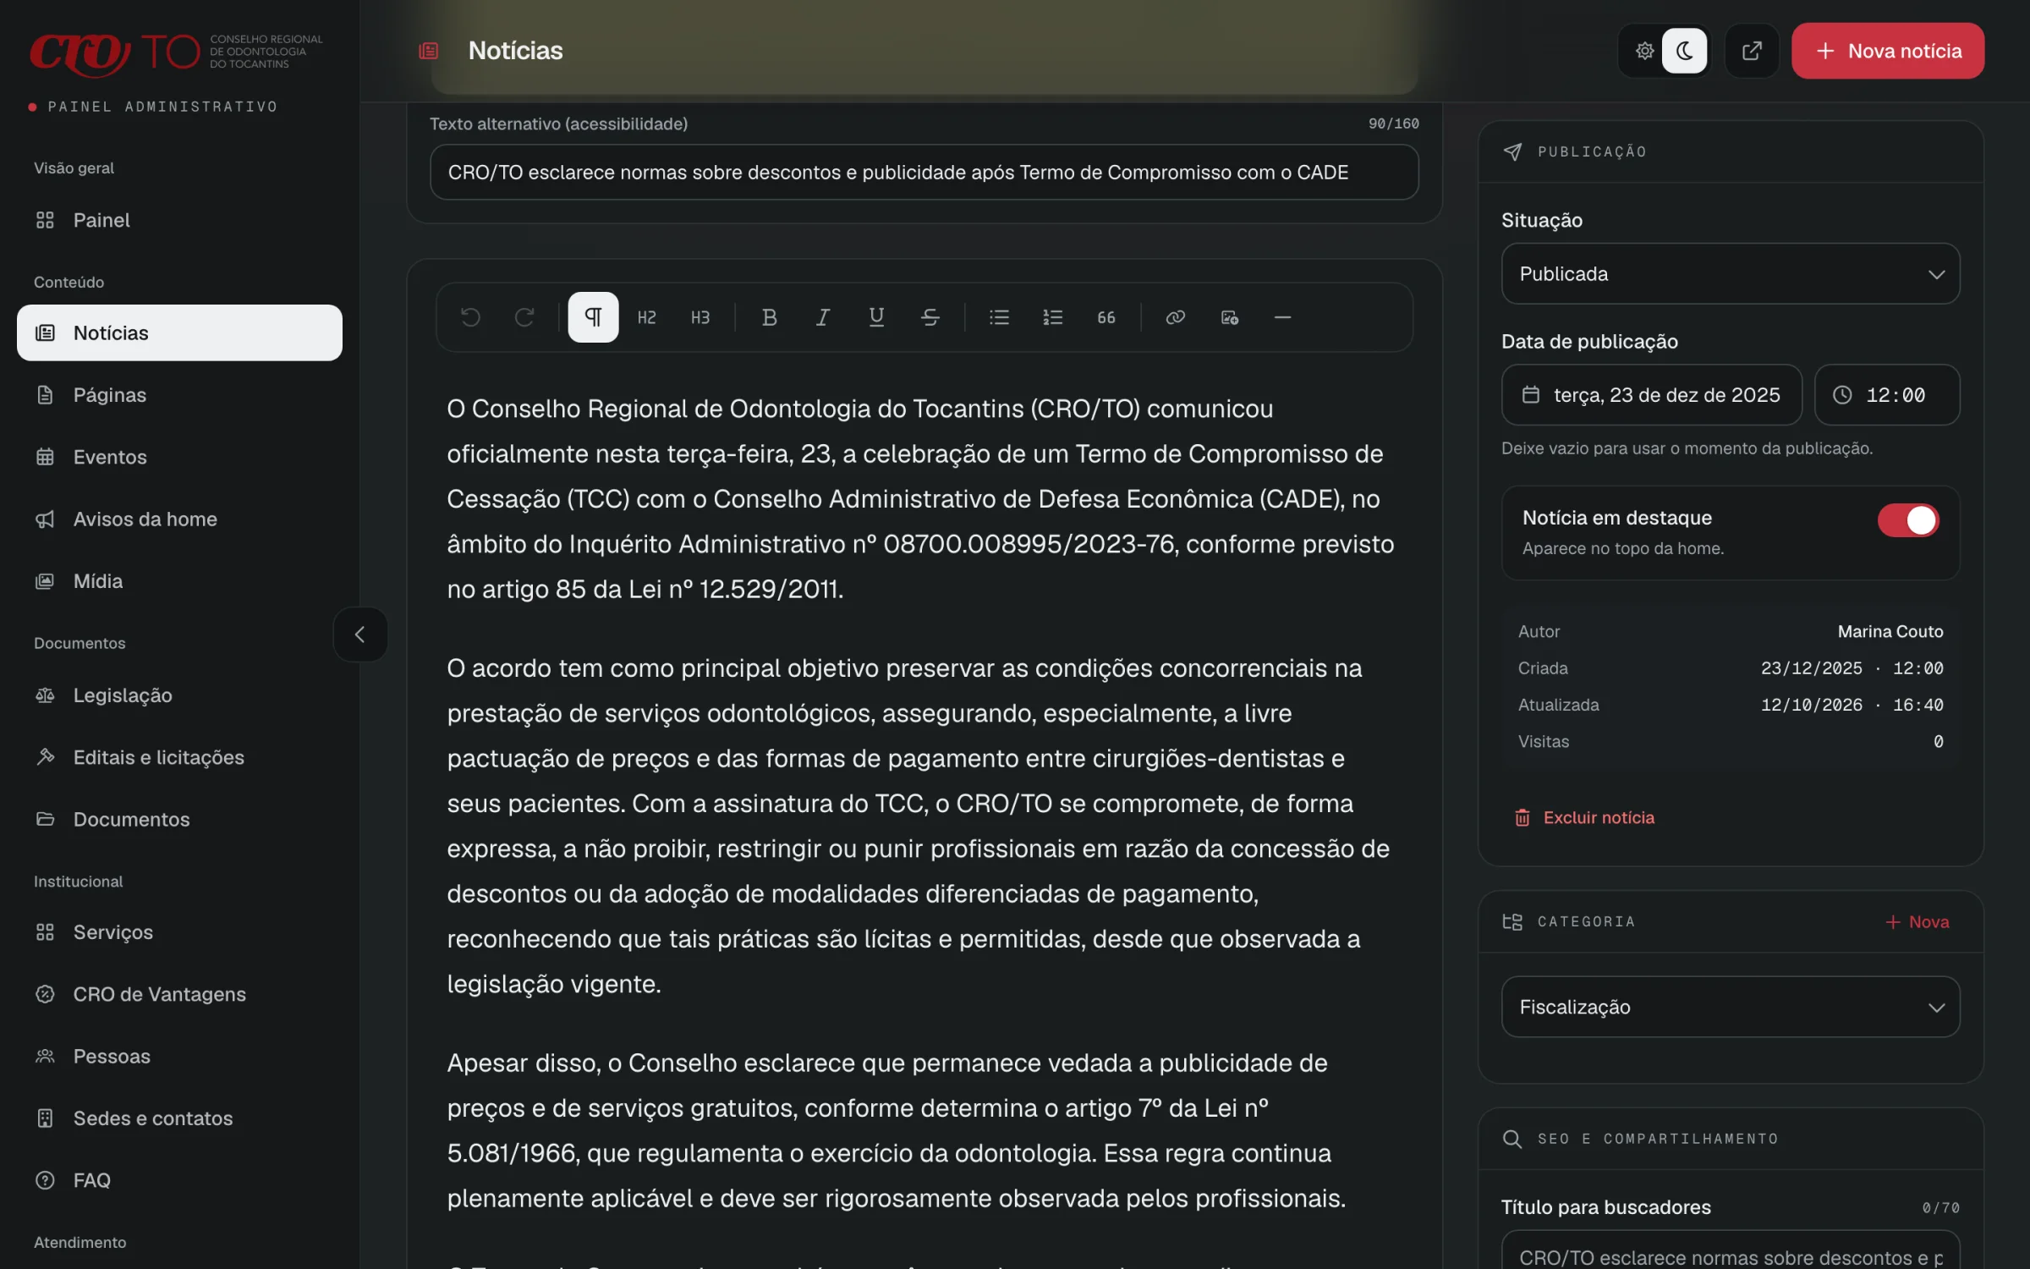The height and width of the screenshot is (1269, 2030).
Task: Toggle italic formatting
Action: pos(823,317)
